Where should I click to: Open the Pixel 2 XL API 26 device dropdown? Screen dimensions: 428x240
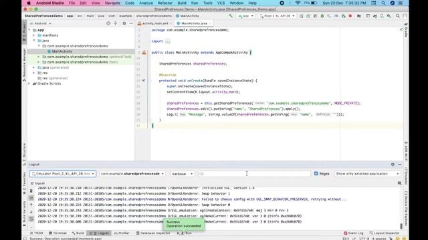pyautogui.click(x=277, y=16)
